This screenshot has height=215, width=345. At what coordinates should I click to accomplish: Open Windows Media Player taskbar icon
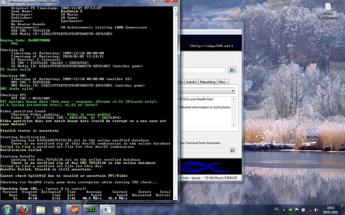57,209
